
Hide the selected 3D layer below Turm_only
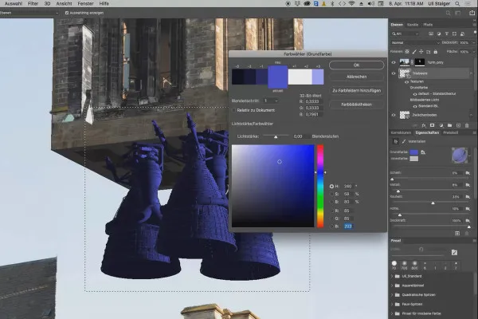[x=394, y=73]
